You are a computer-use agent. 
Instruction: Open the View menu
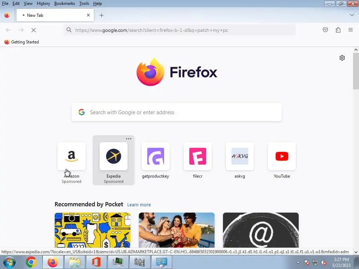coord(28,4)
